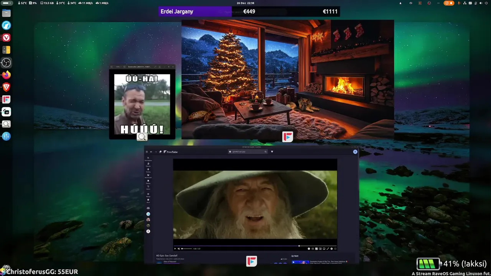Screen dimensions: 491x276
Task: Toggle full window mode in player
Action: click(328, 249)
